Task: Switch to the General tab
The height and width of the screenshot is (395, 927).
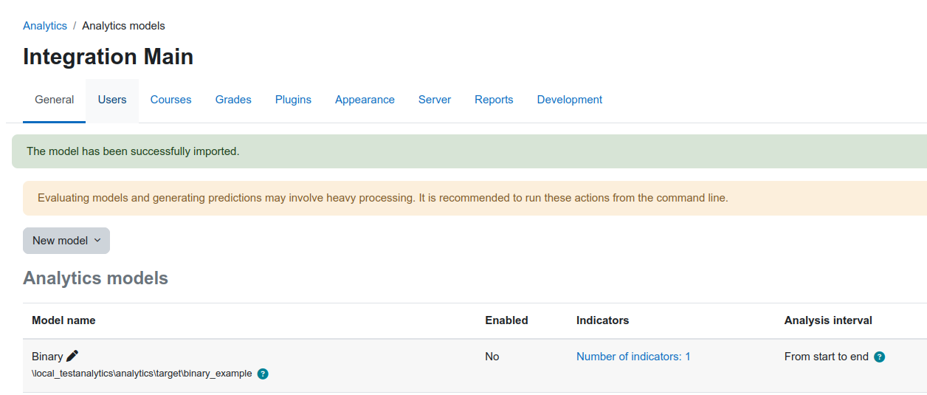Action: click(x=55, y=100)
